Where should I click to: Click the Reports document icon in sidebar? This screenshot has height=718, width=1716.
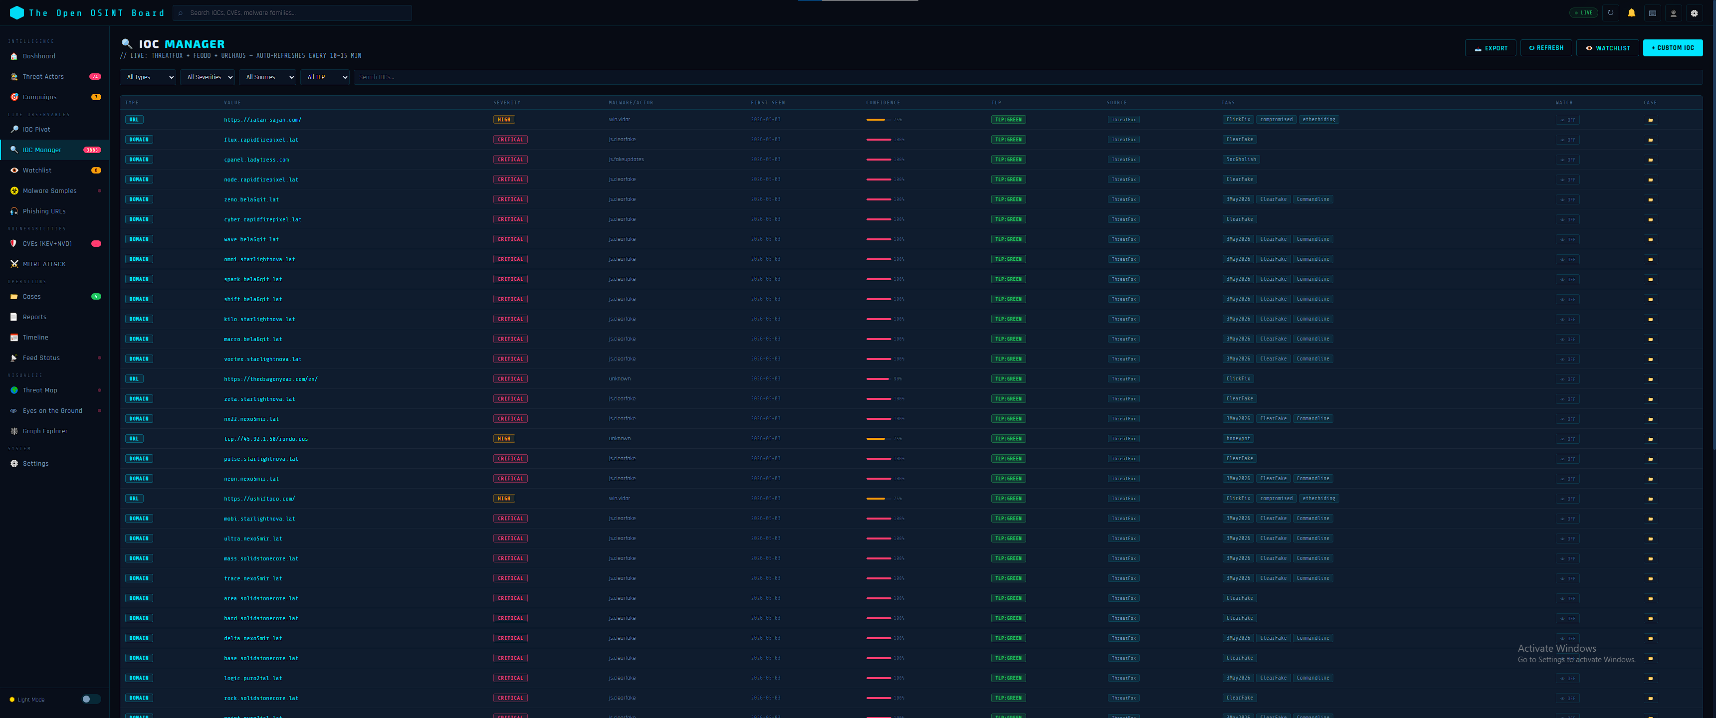tap(14, 317)
